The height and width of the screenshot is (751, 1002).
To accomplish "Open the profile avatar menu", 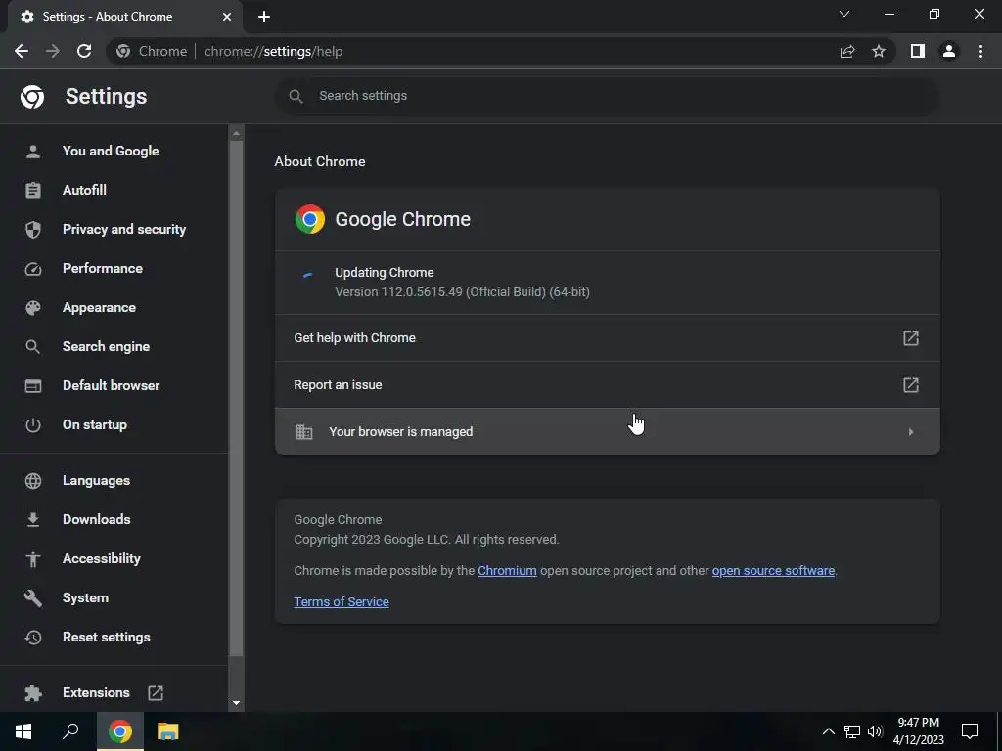I will (949, 51).
